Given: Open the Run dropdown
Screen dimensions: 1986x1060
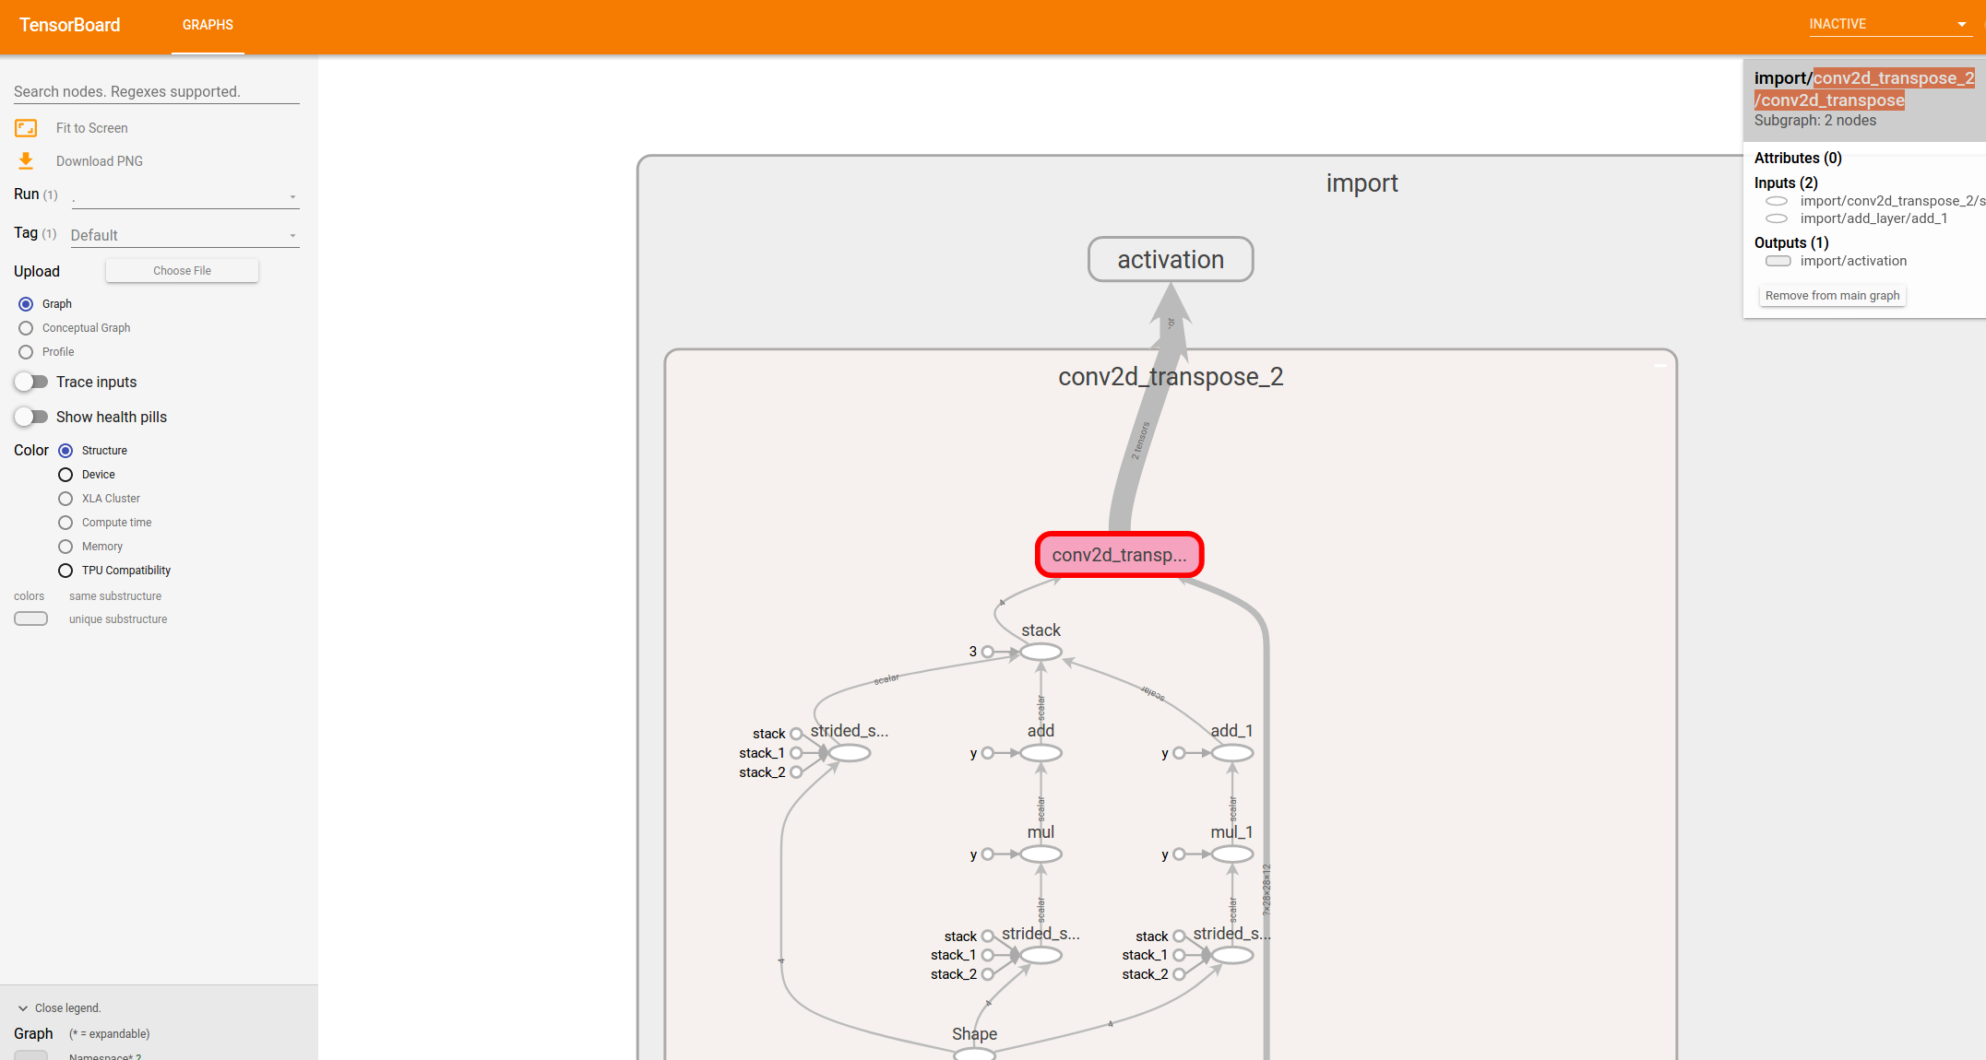Looking at the screenshot, I should click(x=184, y=196).
